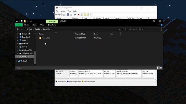Go back in File Explorer navigation
Viewport: 186px width, 104px height.
coord(17,29)
